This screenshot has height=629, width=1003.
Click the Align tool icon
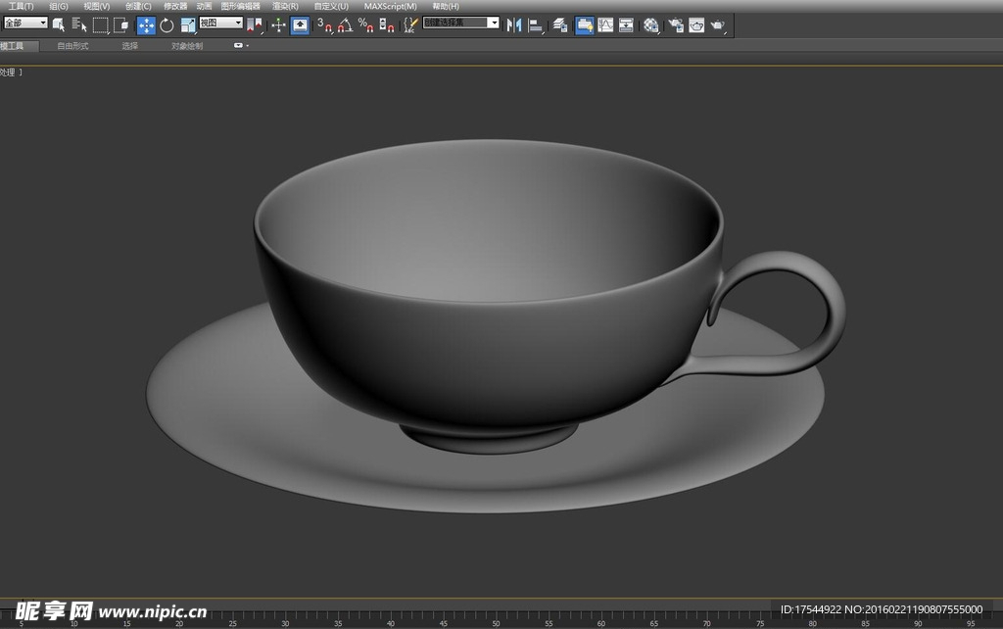tap(536, 25)
